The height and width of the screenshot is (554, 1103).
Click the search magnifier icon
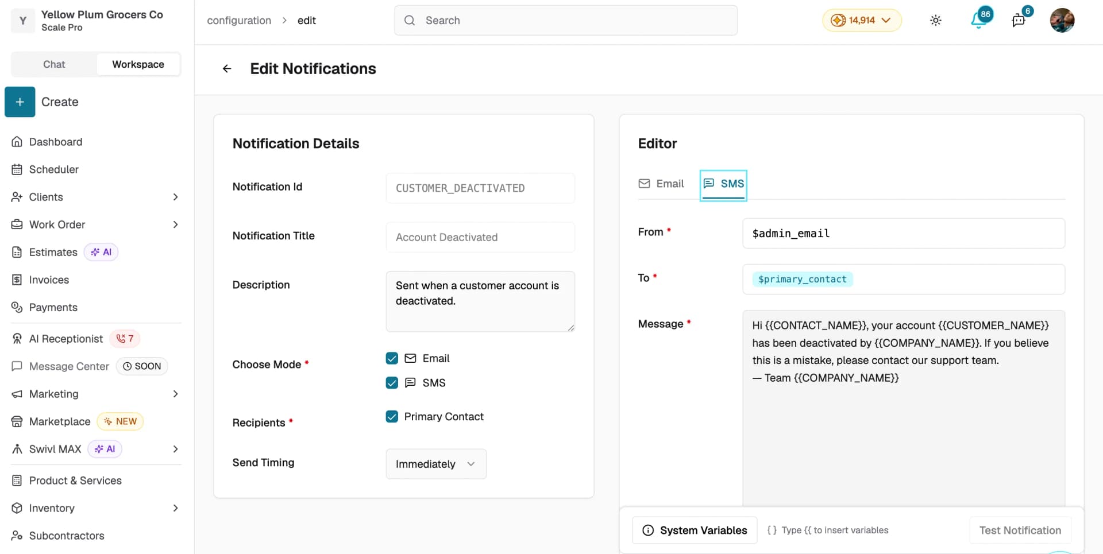(x=410, y=21)
